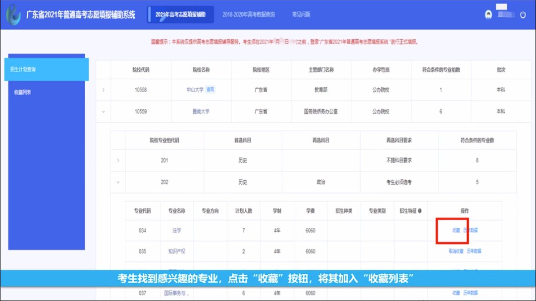Click the 暨南大学 school name link
536x301 pixels.
(x=201, y=112)
